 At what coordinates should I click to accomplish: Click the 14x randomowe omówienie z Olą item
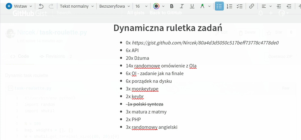click(x=161, y=66)
